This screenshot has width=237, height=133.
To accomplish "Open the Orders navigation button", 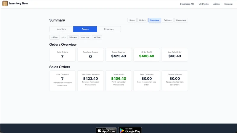I will coord(142,20).
